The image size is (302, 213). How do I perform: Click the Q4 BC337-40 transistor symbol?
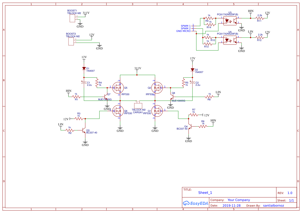click(x=190, y=126)
